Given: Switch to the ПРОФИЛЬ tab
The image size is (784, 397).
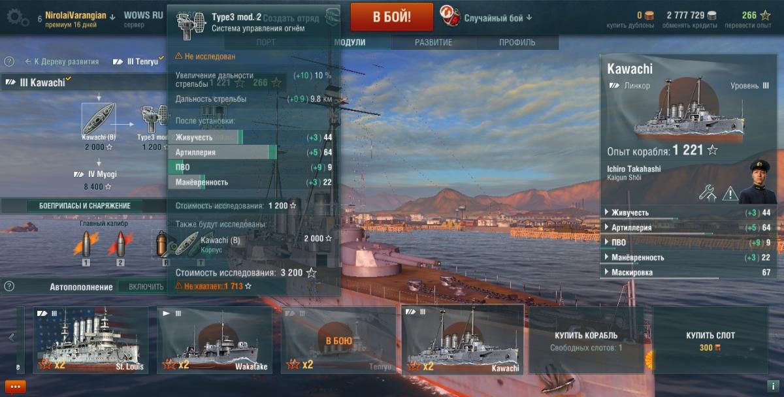Looking at the screenshot, I should (517, 42).
